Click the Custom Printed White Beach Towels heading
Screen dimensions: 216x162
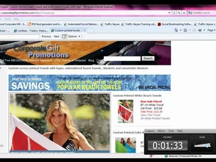137,95
